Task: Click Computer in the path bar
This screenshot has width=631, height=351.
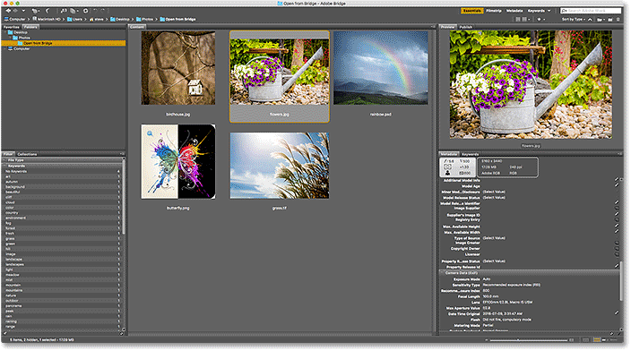Action: (x=14, y=19)
